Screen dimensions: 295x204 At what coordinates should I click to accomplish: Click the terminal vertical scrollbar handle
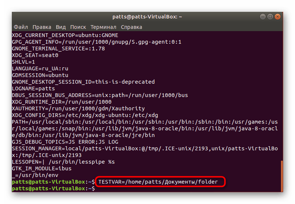pos(282,176)
